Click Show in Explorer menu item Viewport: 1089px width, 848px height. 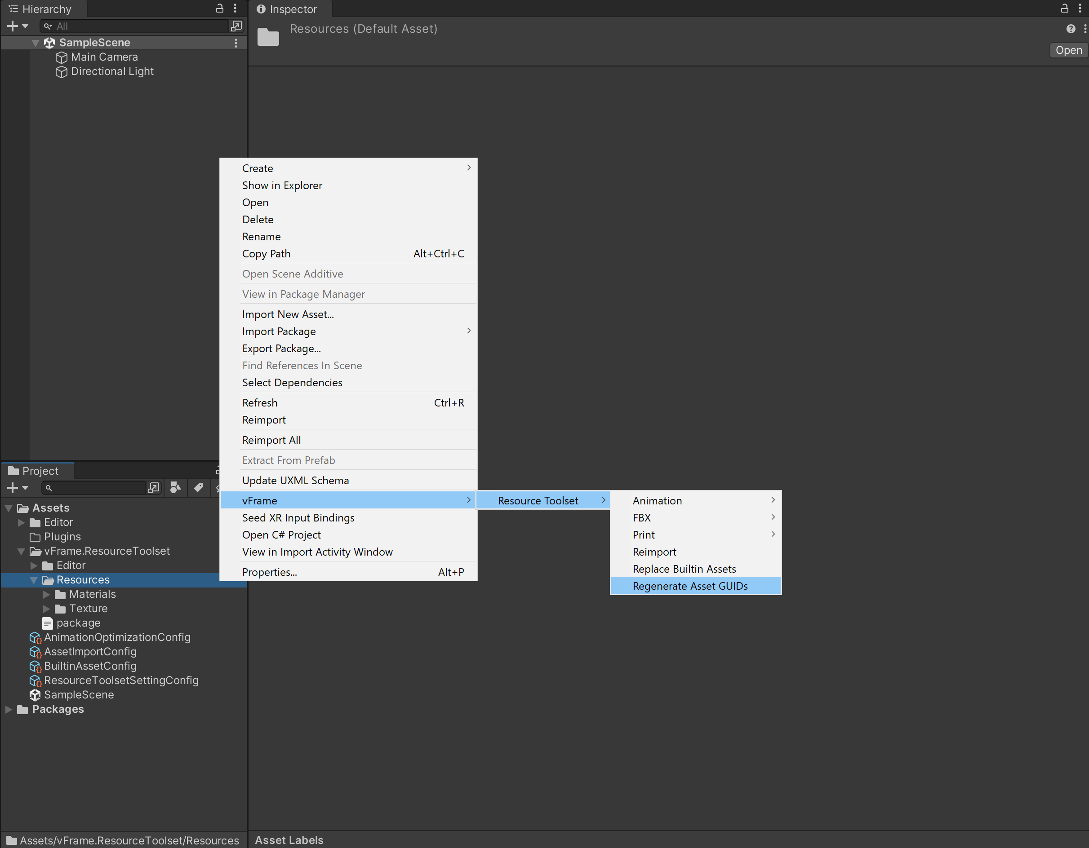point(282,185)
